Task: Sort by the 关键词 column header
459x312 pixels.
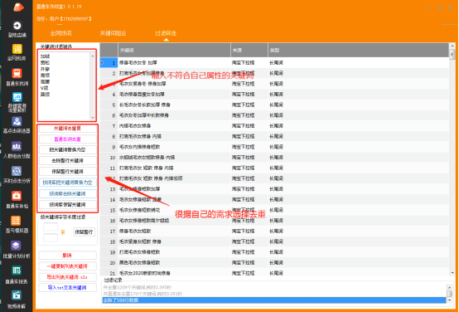Action: (x=174, y=50)
